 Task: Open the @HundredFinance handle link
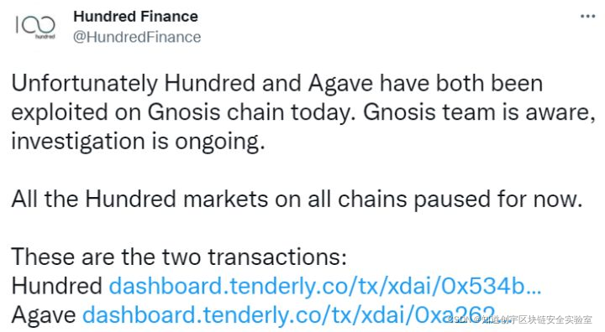[137, 37]
